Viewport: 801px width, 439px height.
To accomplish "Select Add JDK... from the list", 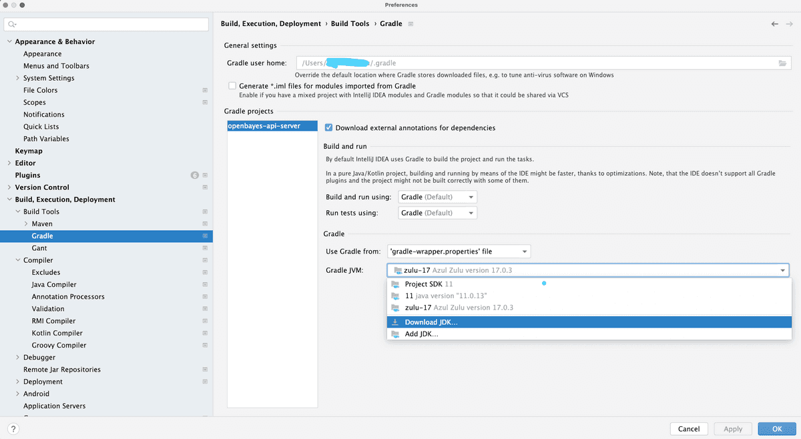I will pyautogui.click(x=421, y=334).
